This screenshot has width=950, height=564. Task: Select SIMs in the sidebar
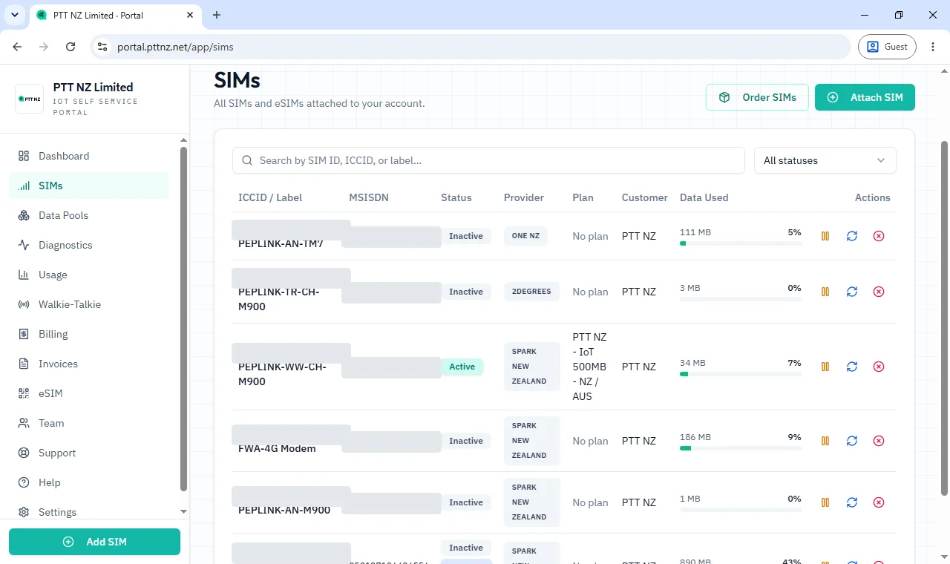(89, 186)
